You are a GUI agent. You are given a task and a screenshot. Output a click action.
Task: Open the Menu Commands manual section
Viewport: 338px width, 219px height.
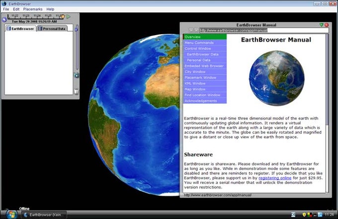pyautogui.click(x=205, y=43)
